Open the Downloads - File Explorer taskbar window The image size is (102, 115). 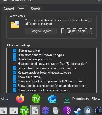(82, 99)
